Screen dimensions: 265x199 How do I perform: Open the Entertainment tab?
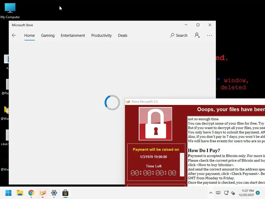point(73,35)
